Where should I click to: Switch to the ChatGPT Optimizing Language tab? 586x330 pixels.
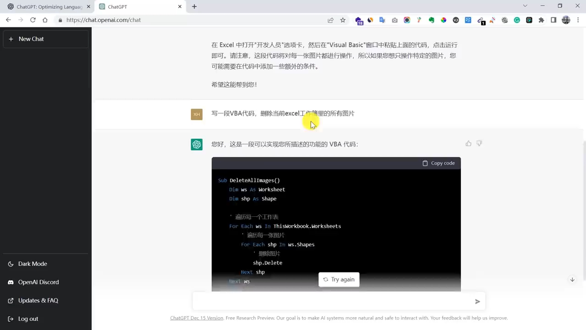[x=49, y=6]
